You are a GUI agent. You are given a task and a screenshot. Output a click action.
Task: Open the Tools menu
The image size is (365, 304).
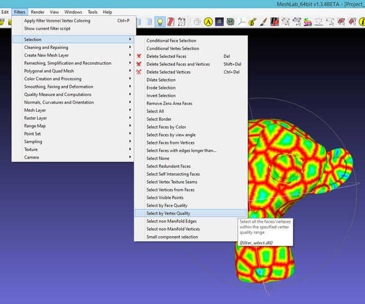[x=92, y=12]
